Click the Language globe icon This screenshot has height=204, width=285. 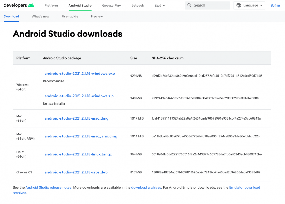pyautogui.click(x=239, y=5)
